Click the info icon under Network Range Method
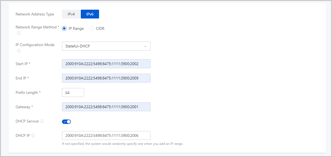 tap(19, 33)
